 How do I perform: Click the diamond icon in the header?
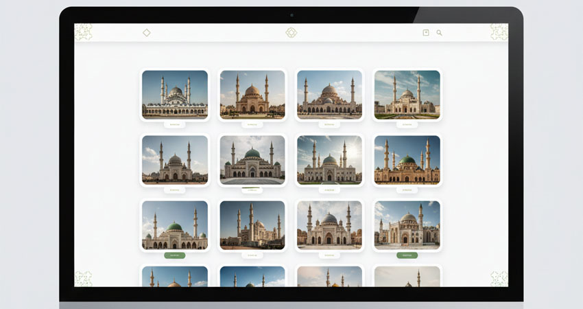[x=147, y=33]
